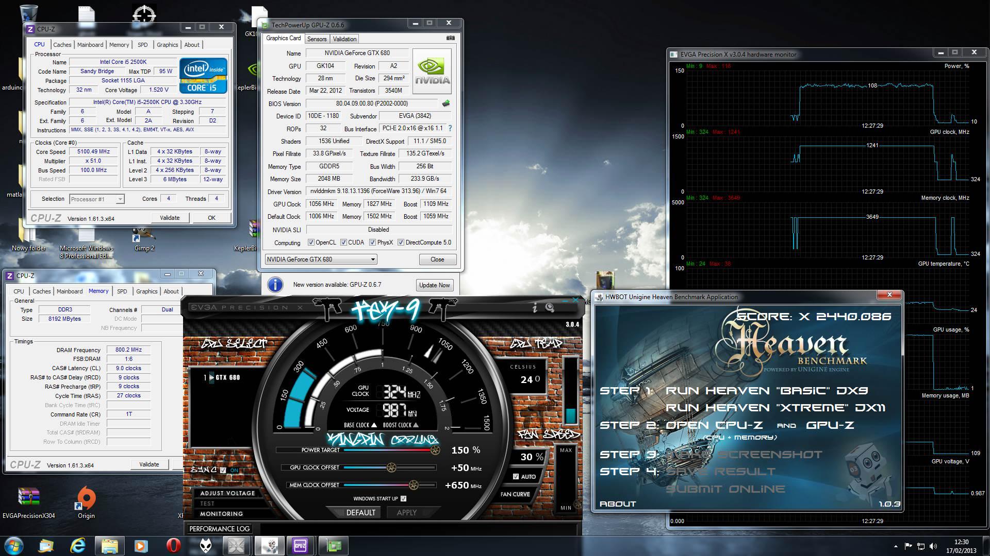This screenshot has height=556, width=990.
Task: Open the Mainboard tab in top CPU-Z
Action: [90, 45]
